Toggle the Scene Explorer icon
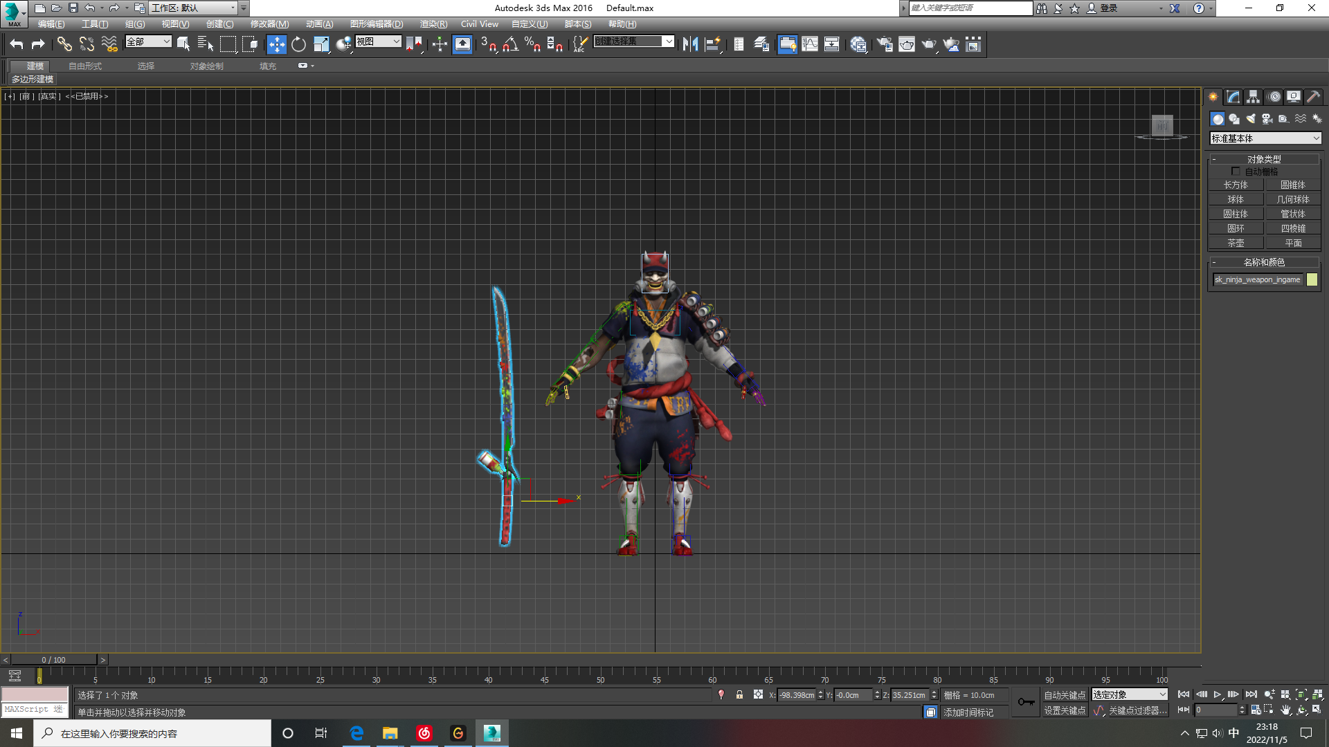Image resolution: width=1329 pixels, height=747 pixels. tap(739, 44)
